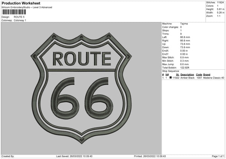Click the Height value '5.81 in'
This screenshot has width=226, height=159.
220,9
